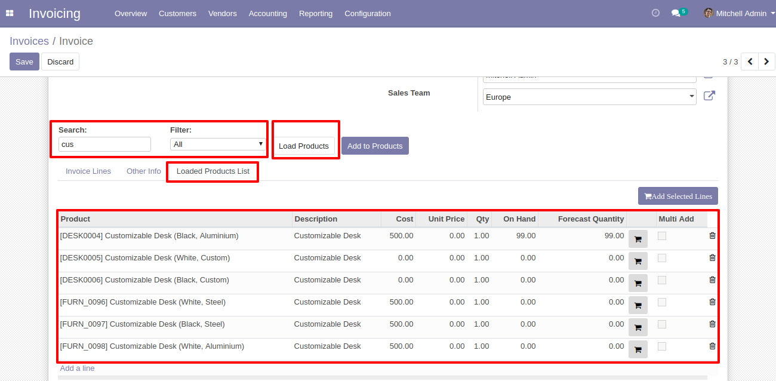Open the Customers menu
Screen dimensions: 776x381
pyautogui.click(x=177, y=13)
